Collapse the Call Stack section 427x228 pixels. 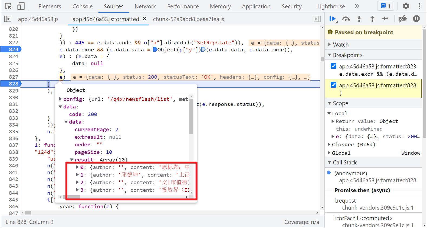pos(344,163)
